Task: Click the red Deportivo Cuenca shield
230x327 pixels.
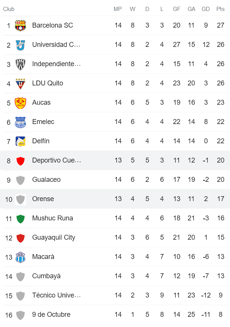Action: coord(20,161)
